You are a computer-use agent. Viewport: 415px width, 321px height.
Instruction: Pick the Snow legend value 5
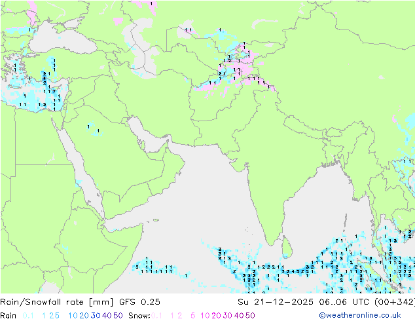pyautogui.click(x=193, y=316)
